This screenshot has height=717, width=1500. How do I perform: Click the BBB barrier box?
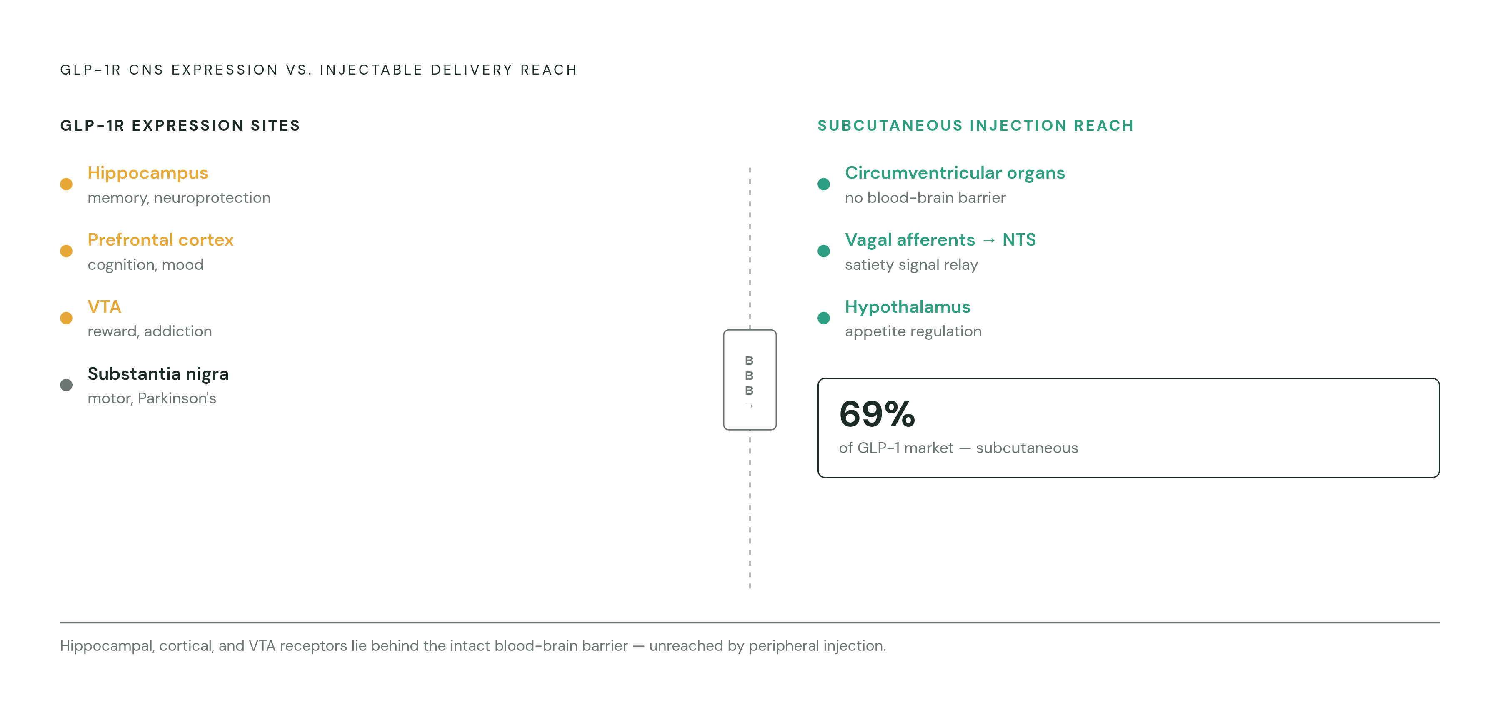point(750,379)
